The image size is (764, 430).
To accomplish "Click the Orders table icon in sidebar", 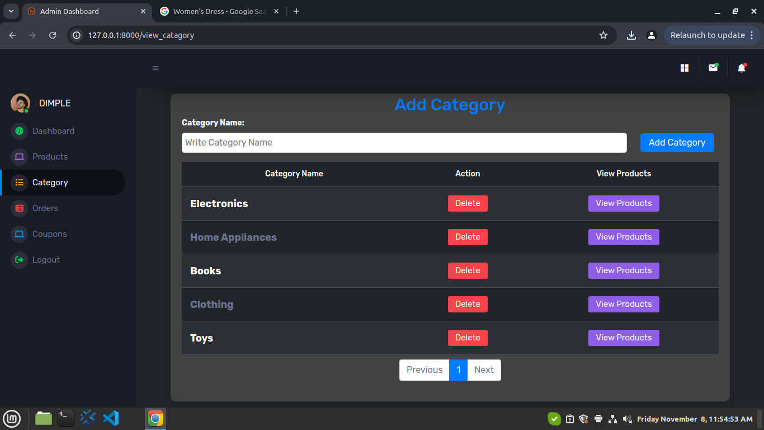I will (x=19, y=208).
